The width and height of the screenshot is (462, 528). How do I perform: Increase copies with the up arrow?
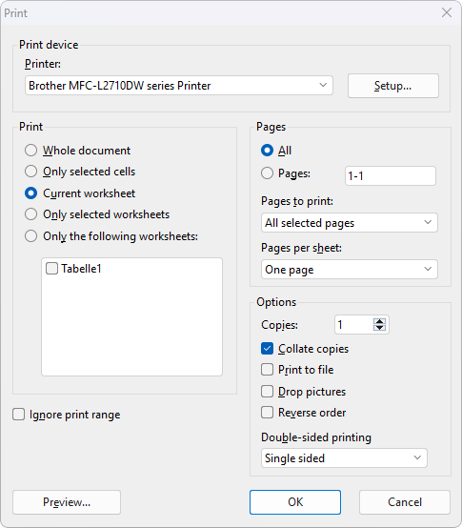point(379,321)
